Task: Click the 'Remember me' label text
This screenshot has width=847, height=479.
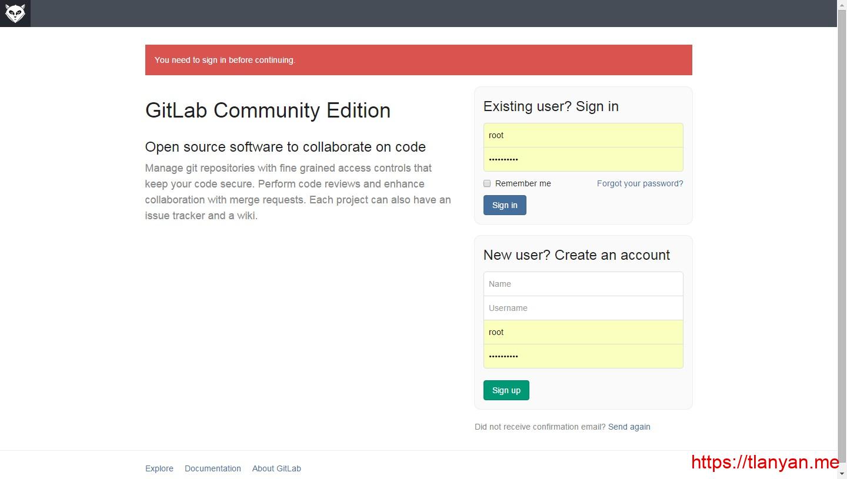Action: click(522, 183)
